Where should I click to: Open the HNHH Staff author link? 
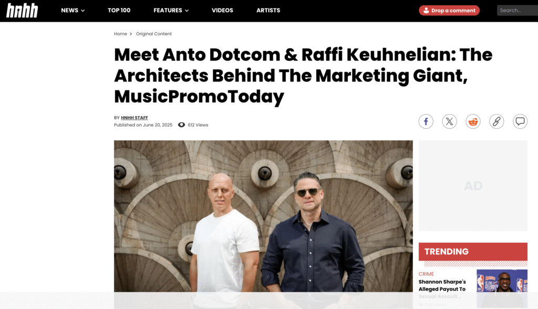coord(134,118)
